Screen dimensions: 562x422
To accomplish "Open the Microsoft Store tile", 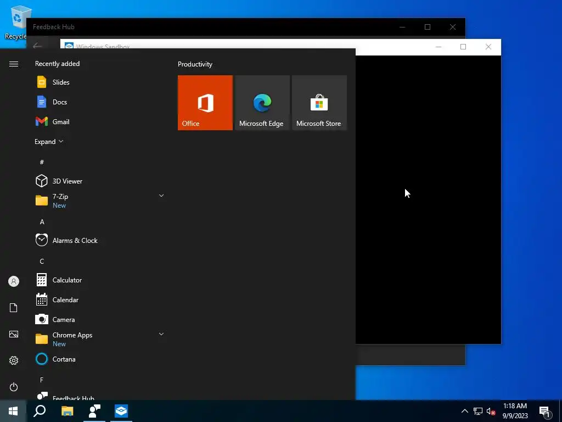I will [x=319, y=103].
